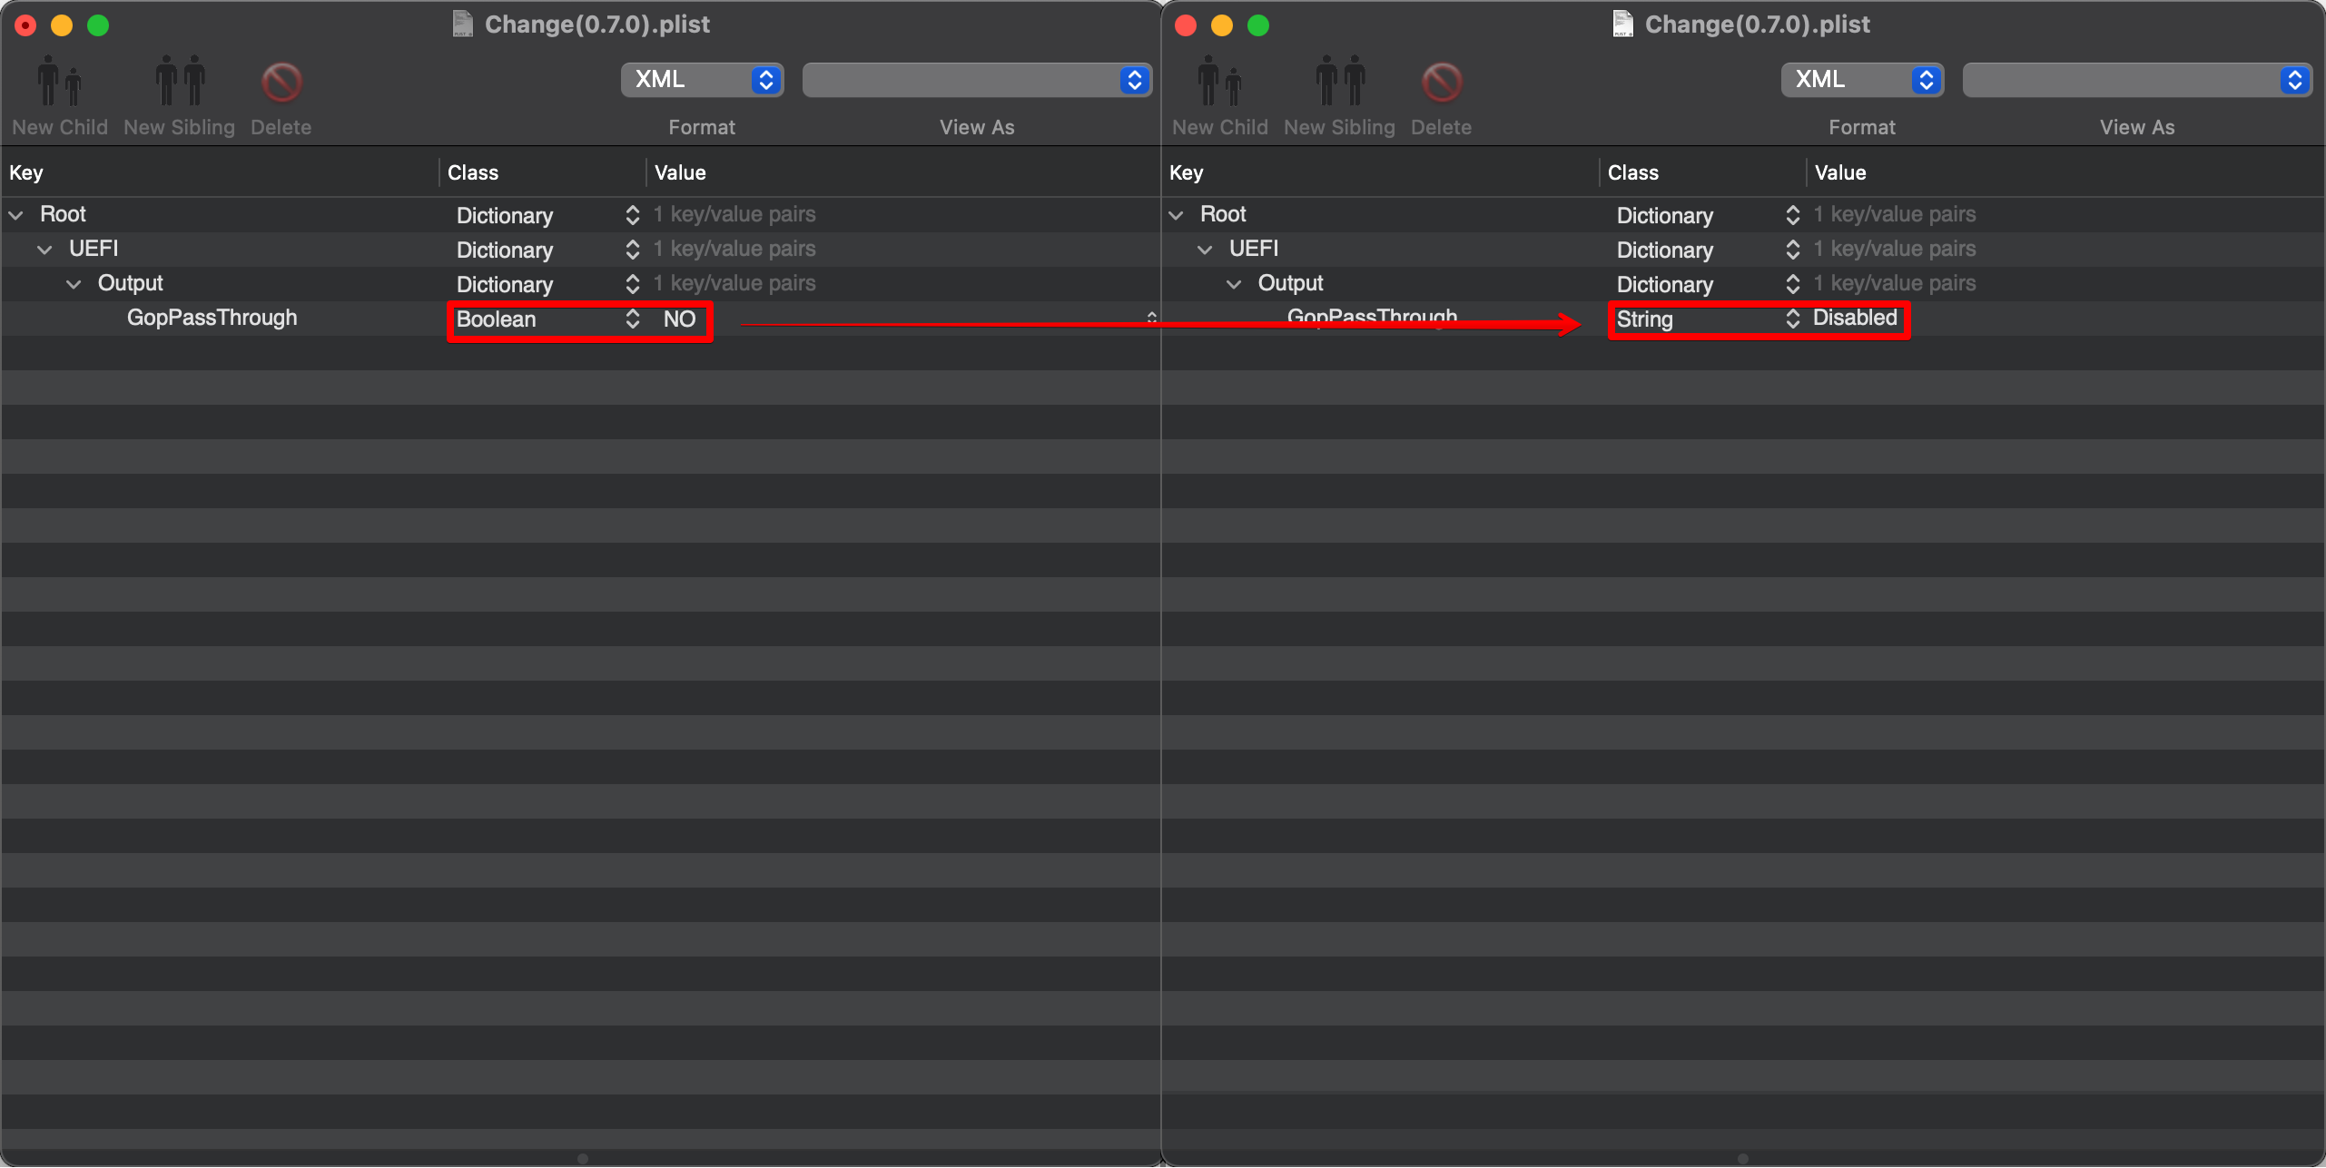Select GopPassThrough key in left window
2326x1168 pixels.
[212, 318]
